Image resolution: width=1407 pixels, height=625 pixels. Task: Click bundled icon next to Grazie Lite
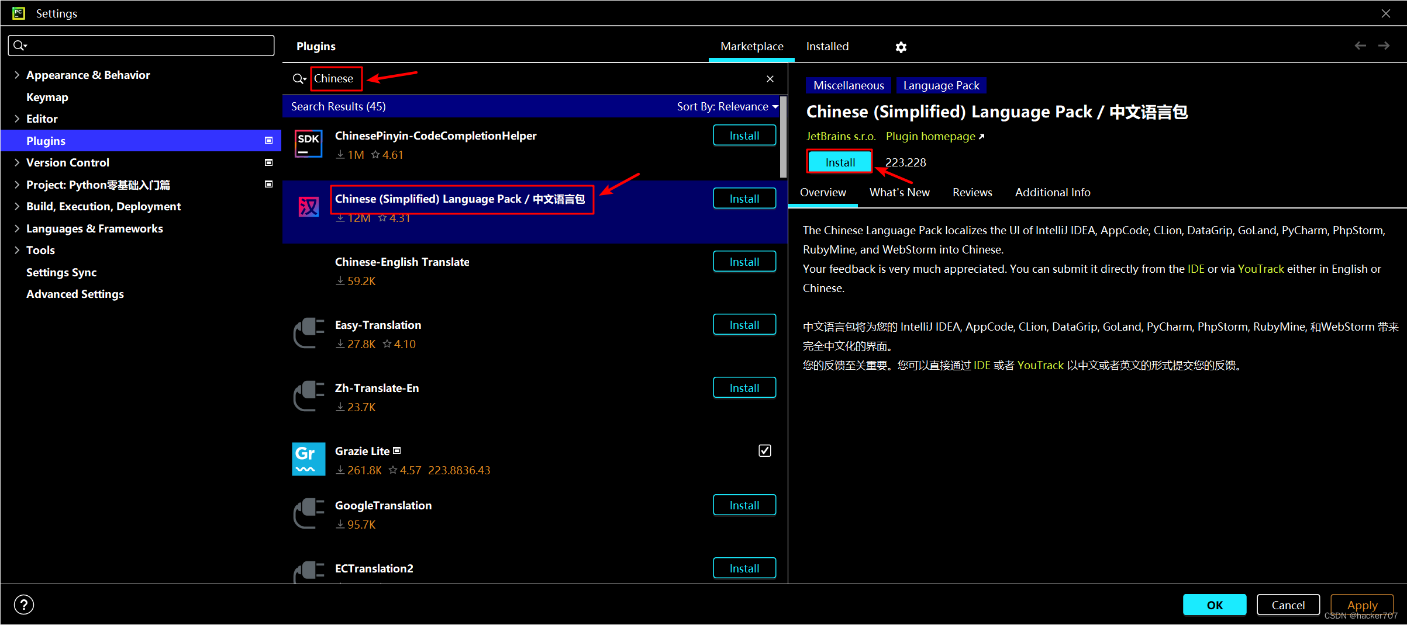click(x=397, y=450)
